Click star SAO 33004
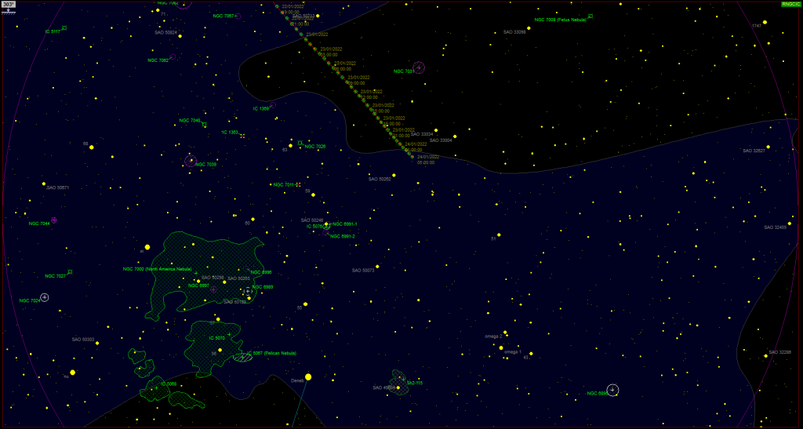803x429 pixels. 455,136
